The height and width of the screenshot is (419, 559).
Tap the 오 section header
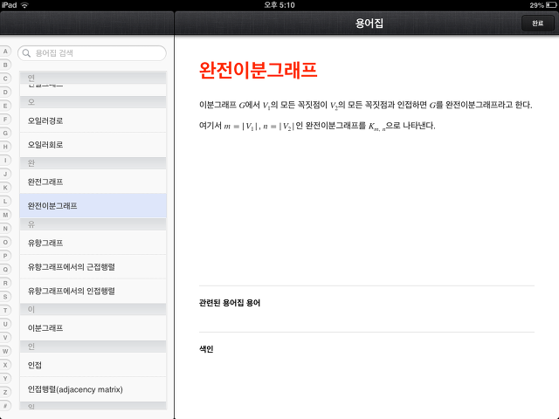(93, 102)
